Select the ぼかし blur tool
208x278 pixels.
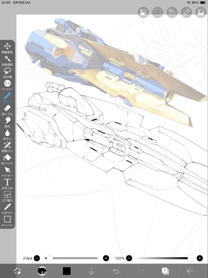click(7, 135)
